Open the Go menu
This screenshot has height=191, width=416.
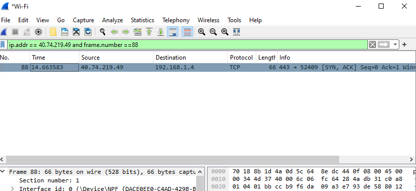pyautogui.click(x=61, y=20)
